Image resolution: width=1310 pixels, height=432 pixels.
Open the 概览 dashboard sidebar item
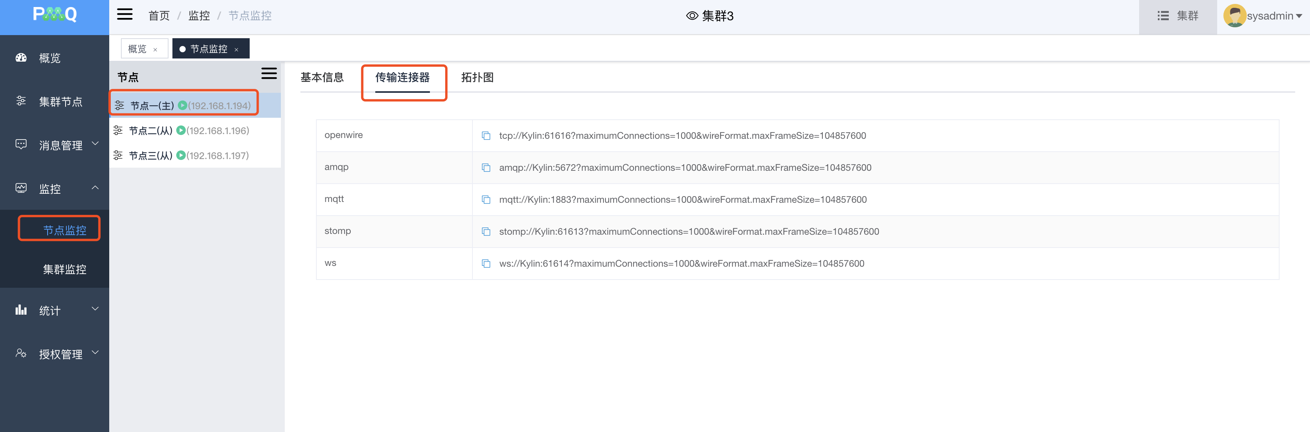(x=49, y=58)
